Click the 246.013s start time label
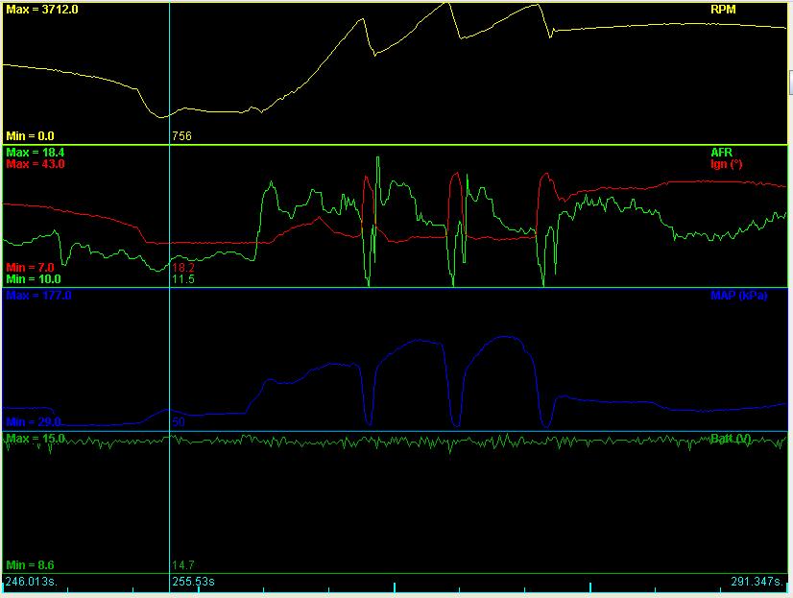The width and height of the screenshot is (793, 598). pos(32,582)
